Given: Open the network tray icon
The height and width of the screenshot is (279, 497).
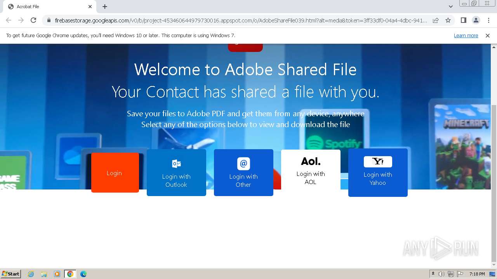Looking at the screenshot, I should tap(451, 274).
